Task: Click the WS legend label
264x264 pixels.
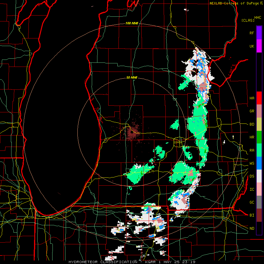Action: tap(252, 163)
